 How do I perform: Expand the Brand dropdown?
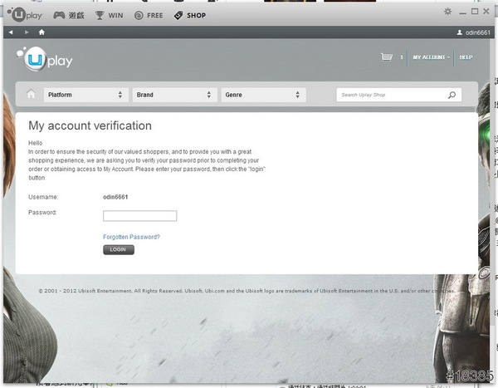[x=173, y=95]
